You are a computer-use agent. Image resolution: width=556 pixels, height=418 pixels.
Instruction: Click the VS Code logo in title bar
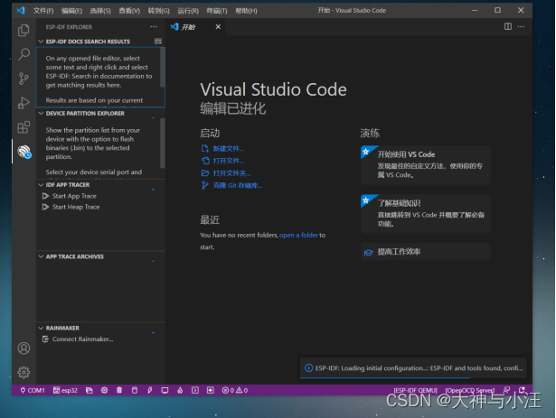21,10
